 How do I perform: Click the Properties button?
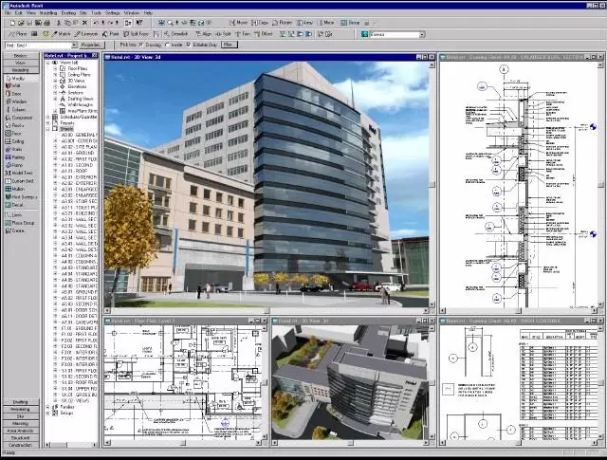tap(91, 45)
